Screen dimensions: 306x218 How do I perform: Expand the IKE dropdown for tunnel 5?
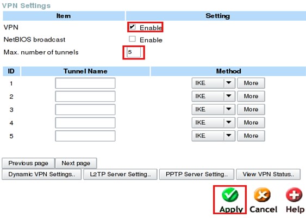pos(213,136)
